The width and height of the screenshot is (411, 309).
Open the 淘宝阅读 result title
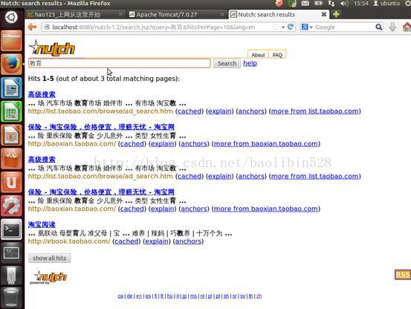[x=42, y=224]
